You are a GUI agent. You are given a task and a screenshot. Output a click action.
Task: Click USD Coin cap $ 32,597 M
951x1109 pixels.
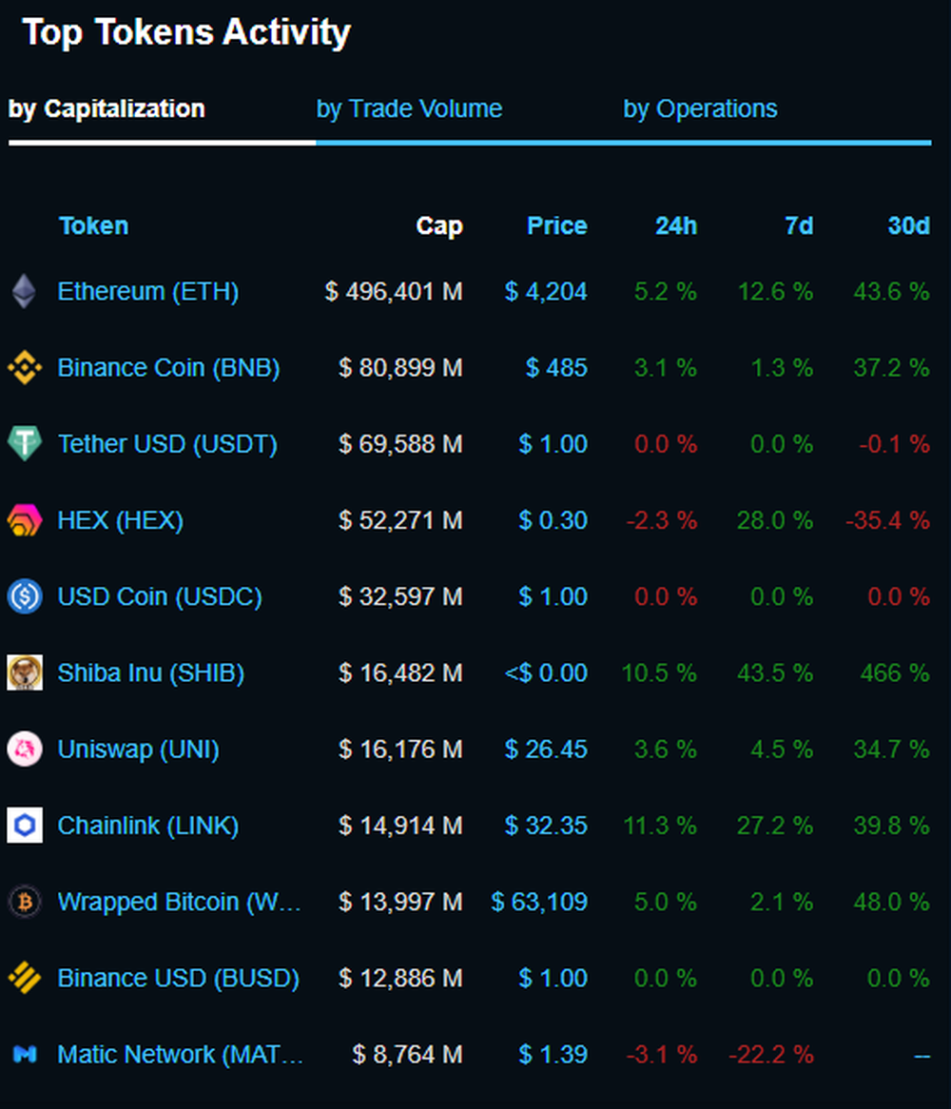click(400, 597)
